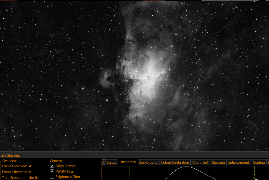
Task: Click the white histogram curve peak
Action: pos(186,167)
